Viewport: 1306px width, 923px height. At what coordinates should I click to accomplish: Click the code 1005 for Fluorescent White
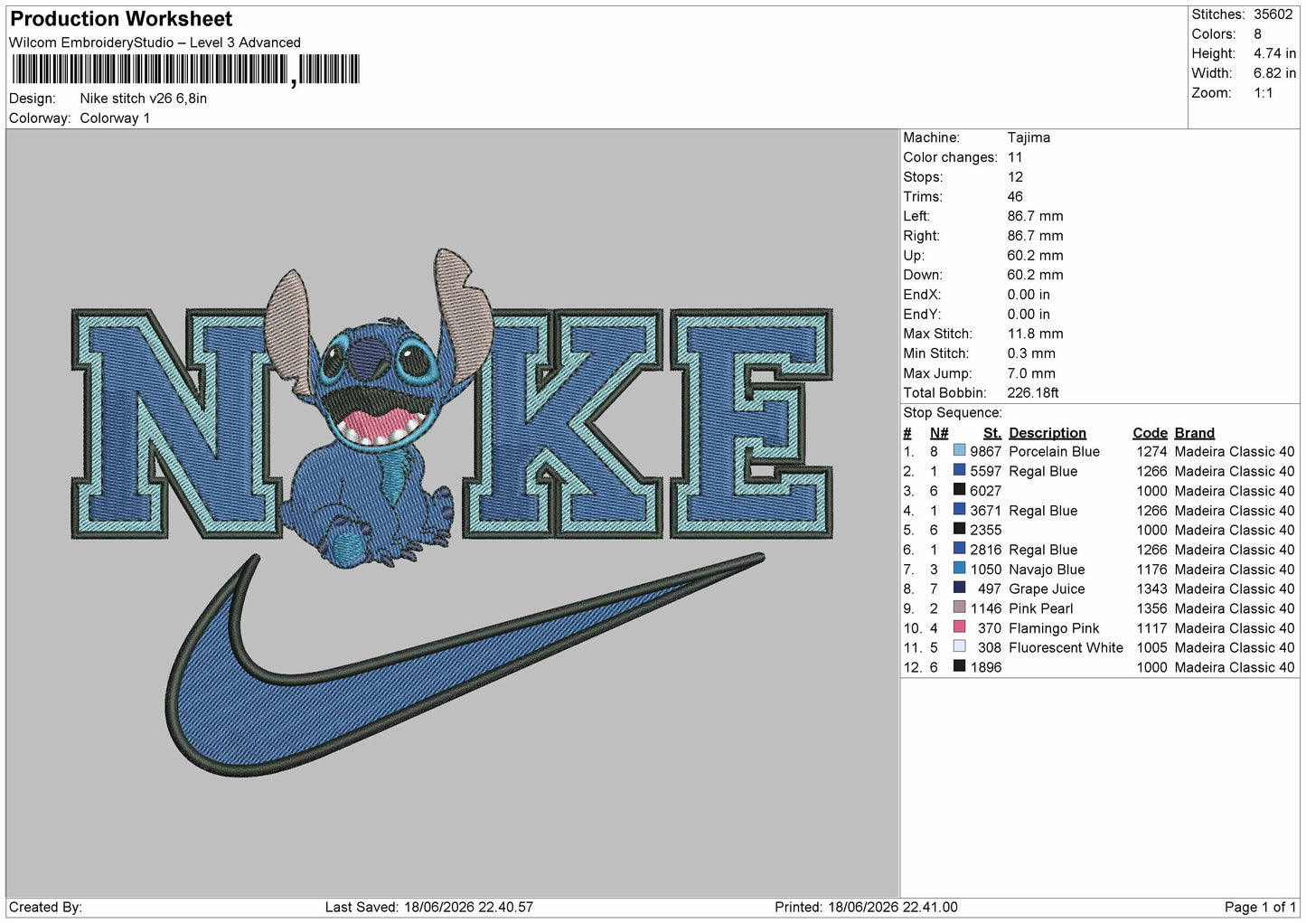[x=1151, y=647]
